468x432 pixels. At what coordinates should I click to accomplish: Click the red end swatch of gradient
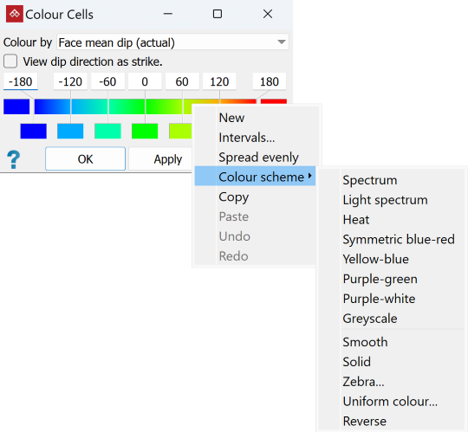(274, 101)
